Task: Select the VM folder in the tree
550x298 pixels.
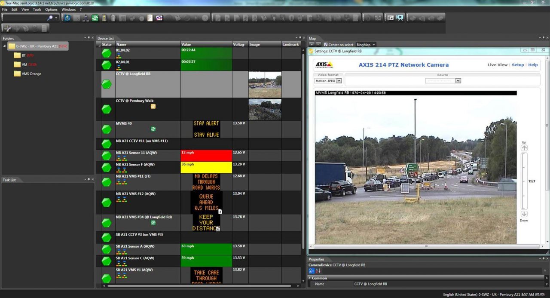Action: [x=24, y=65]
